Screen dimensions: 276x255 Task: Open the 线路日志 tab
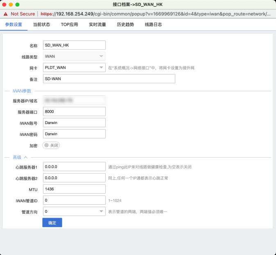153,25
